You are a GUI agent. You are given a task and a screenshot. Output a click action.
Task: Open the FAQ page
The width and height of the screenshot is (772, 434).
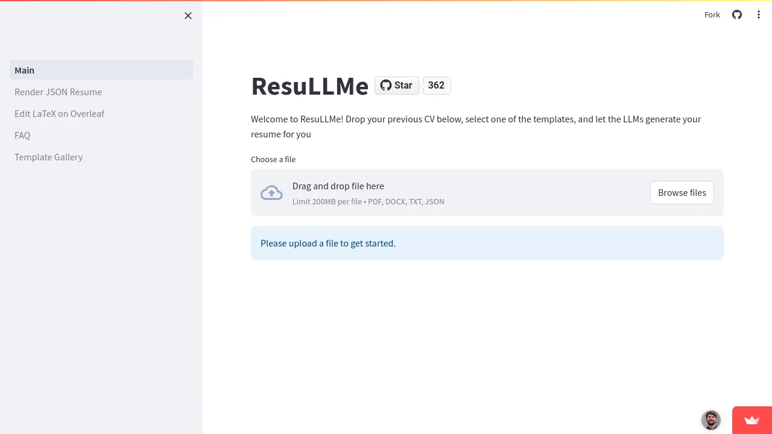101,135
